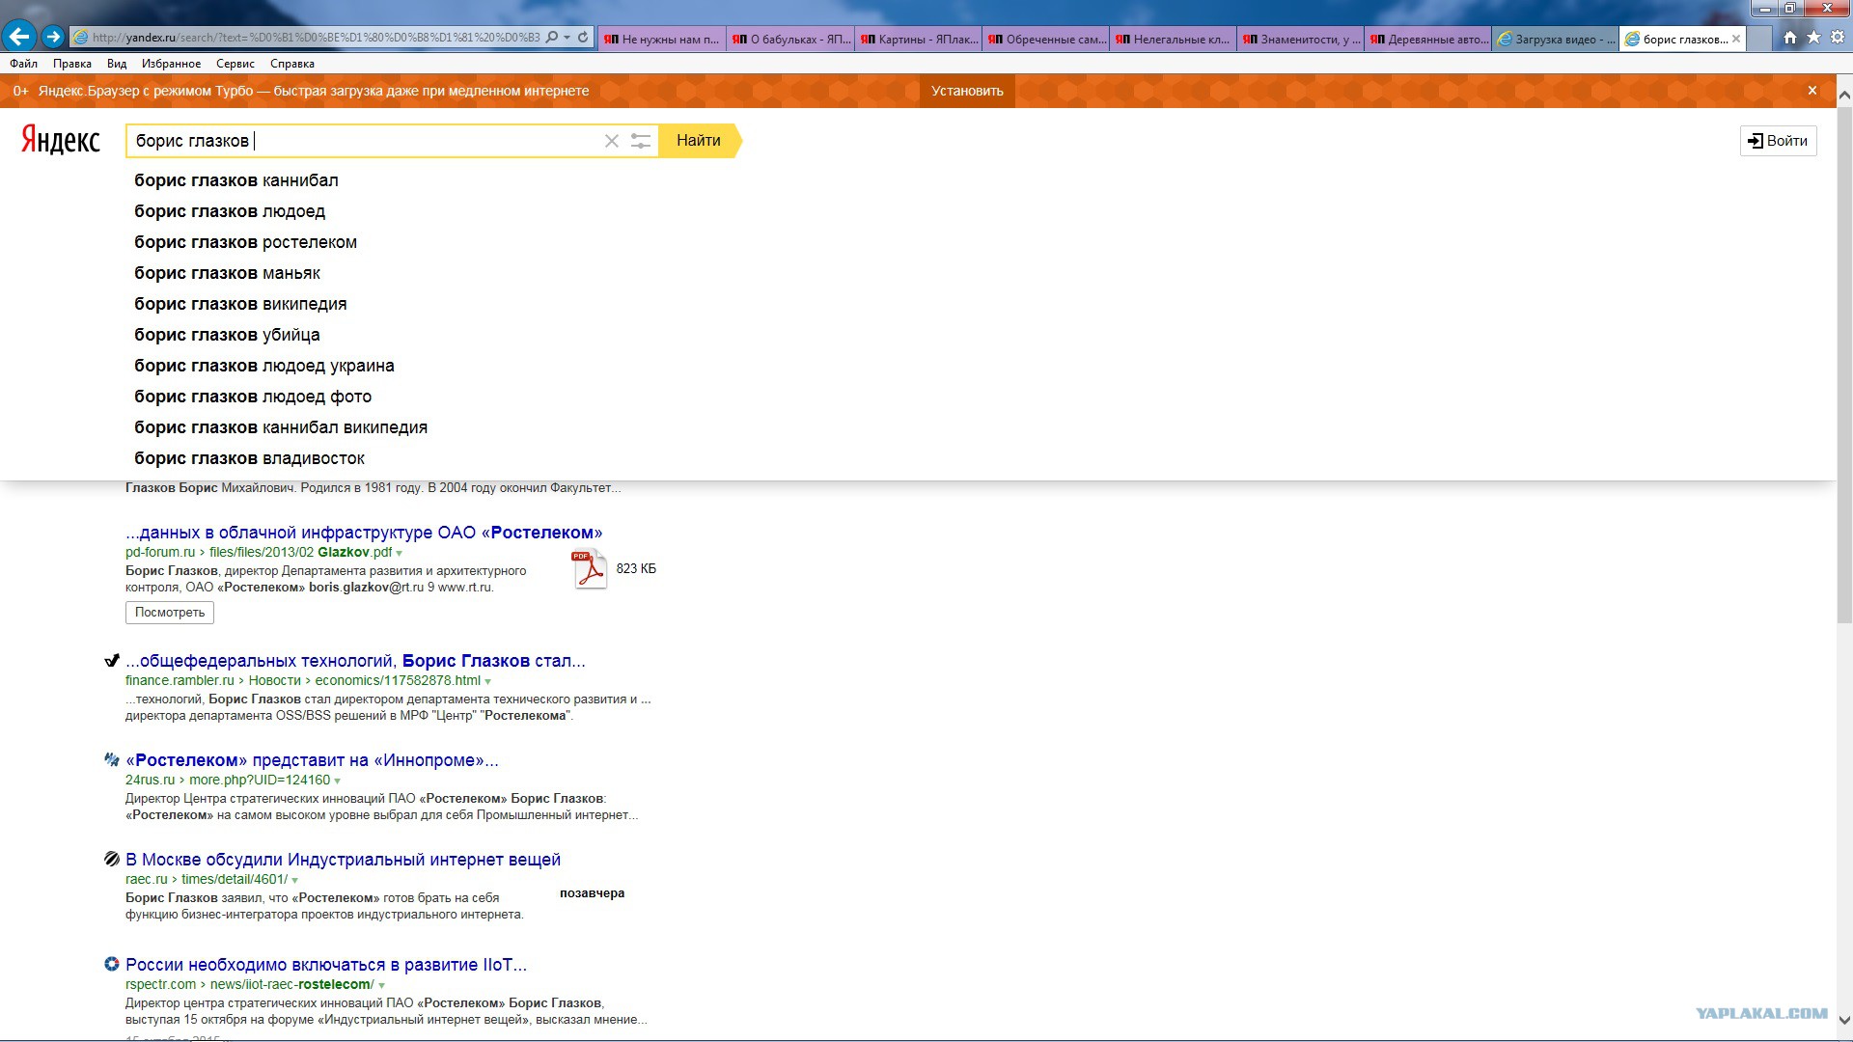Click the page scrollbar up arrow
Image resolution: width=1853 pixels, height=1042 pixels.
(1844, 95)
